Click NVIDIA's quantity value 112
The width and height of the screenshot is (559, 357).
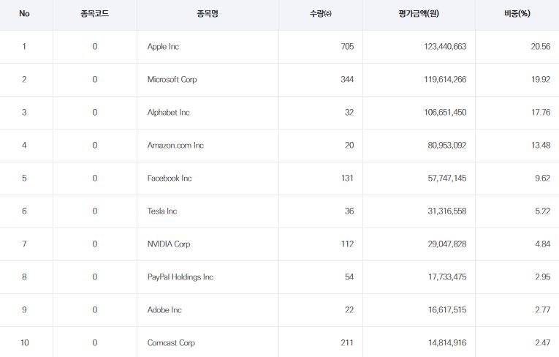(347, 244)
